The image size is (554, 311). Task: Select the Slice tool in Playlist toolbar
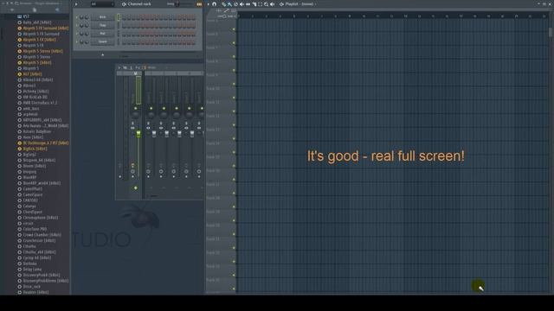click(254, 4)
